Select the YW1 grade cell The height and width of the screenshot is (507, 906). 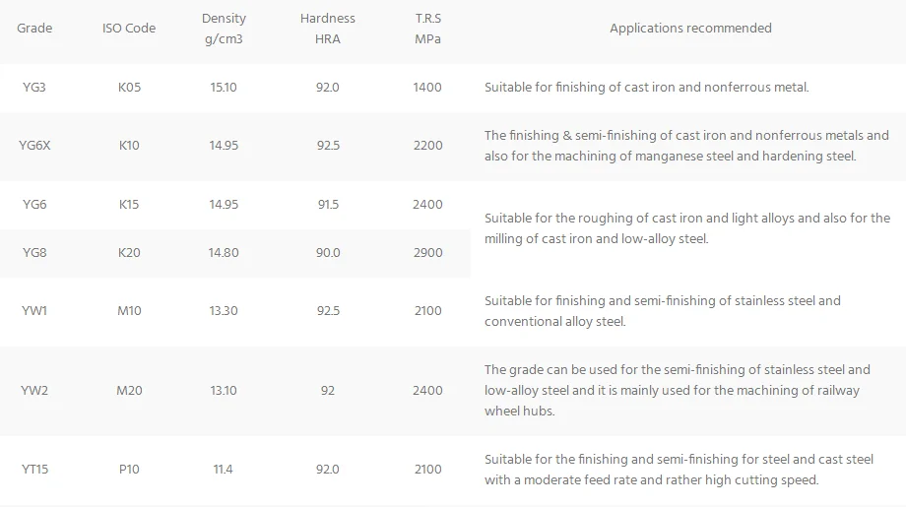tap(34, 311)
